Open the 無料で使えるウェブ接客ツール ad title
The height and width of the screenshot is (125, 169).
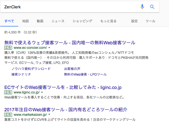click(70, 43)
